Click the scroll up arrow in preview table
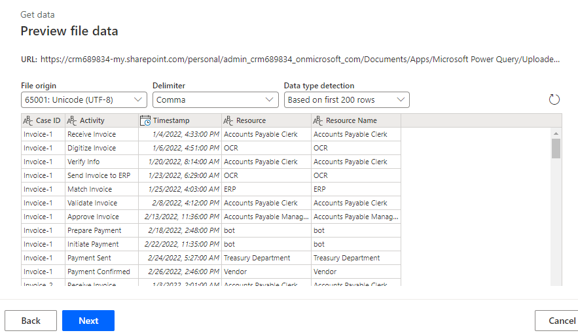The height and width of the screenshot is (335, 578). [x=556, y=133]
